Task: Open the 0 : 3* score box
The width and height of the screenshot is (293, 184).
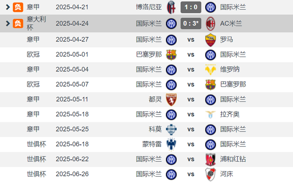Action: tap(191, 23)
